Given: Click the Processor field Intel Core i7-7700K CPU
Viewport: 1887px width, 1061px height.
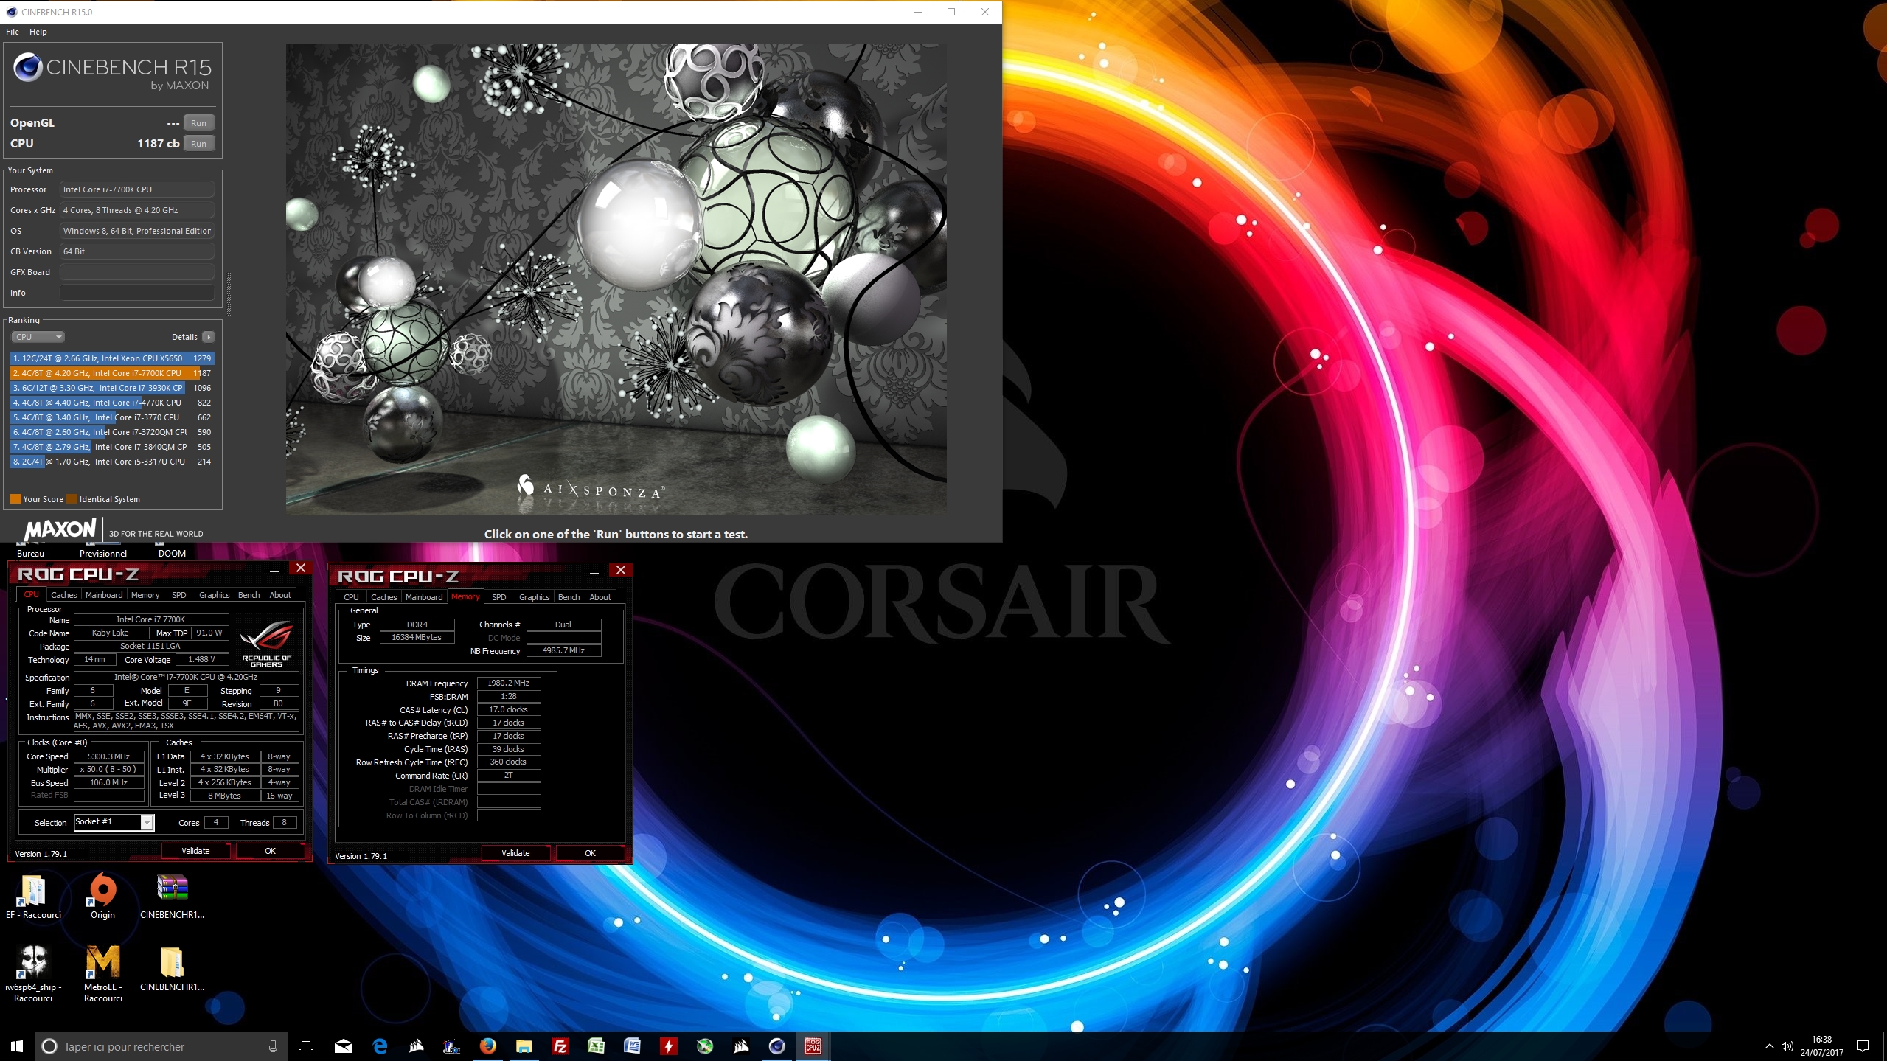Looking at the screenshot, I should [137, 189].
